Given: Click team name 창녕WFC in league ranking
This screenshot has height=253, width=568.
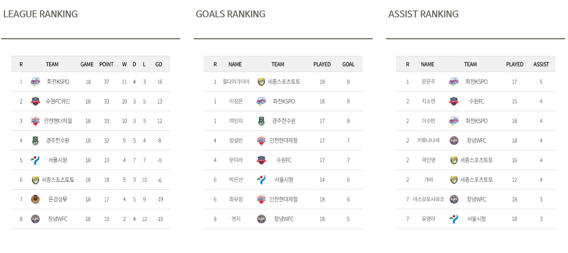Looking at the screenshot, I should (x=58, y=219).
